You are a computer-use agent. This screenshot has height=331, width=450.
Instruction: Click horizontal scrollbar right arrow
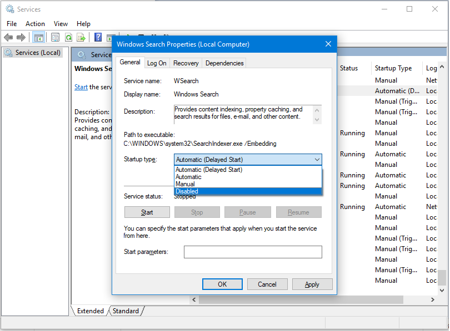coord(432,300)
